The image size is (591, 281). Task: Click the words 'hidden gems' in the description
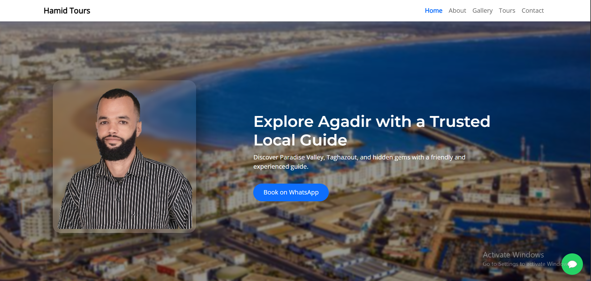pos(391,157)
